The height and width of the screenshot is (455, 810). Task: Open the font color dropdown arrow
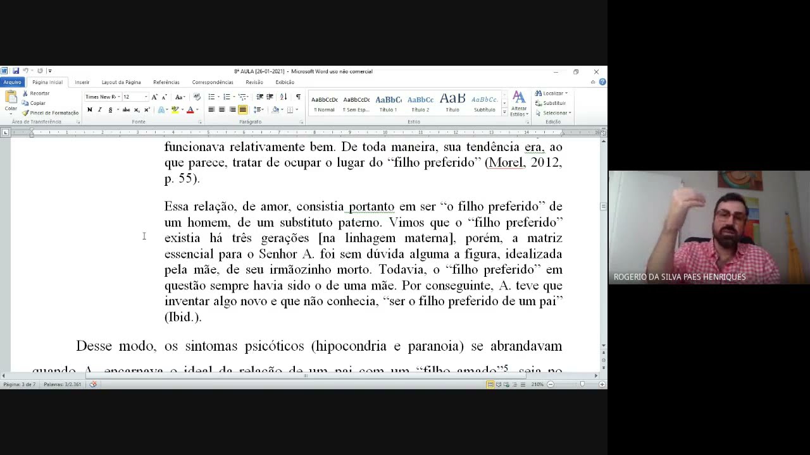click(x=197, y=110)
